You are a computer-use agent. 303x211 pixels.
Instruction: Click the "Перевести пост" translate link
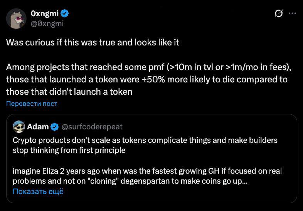click(32, 104)
